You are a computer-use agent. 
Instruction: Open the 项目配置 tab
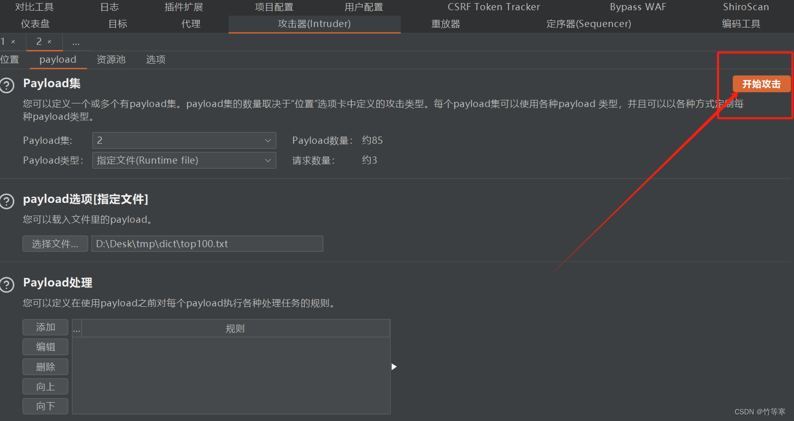[274, 7]
